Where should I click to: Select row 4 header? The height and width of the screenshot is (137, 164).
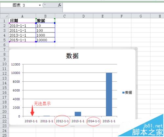[4, 35]
